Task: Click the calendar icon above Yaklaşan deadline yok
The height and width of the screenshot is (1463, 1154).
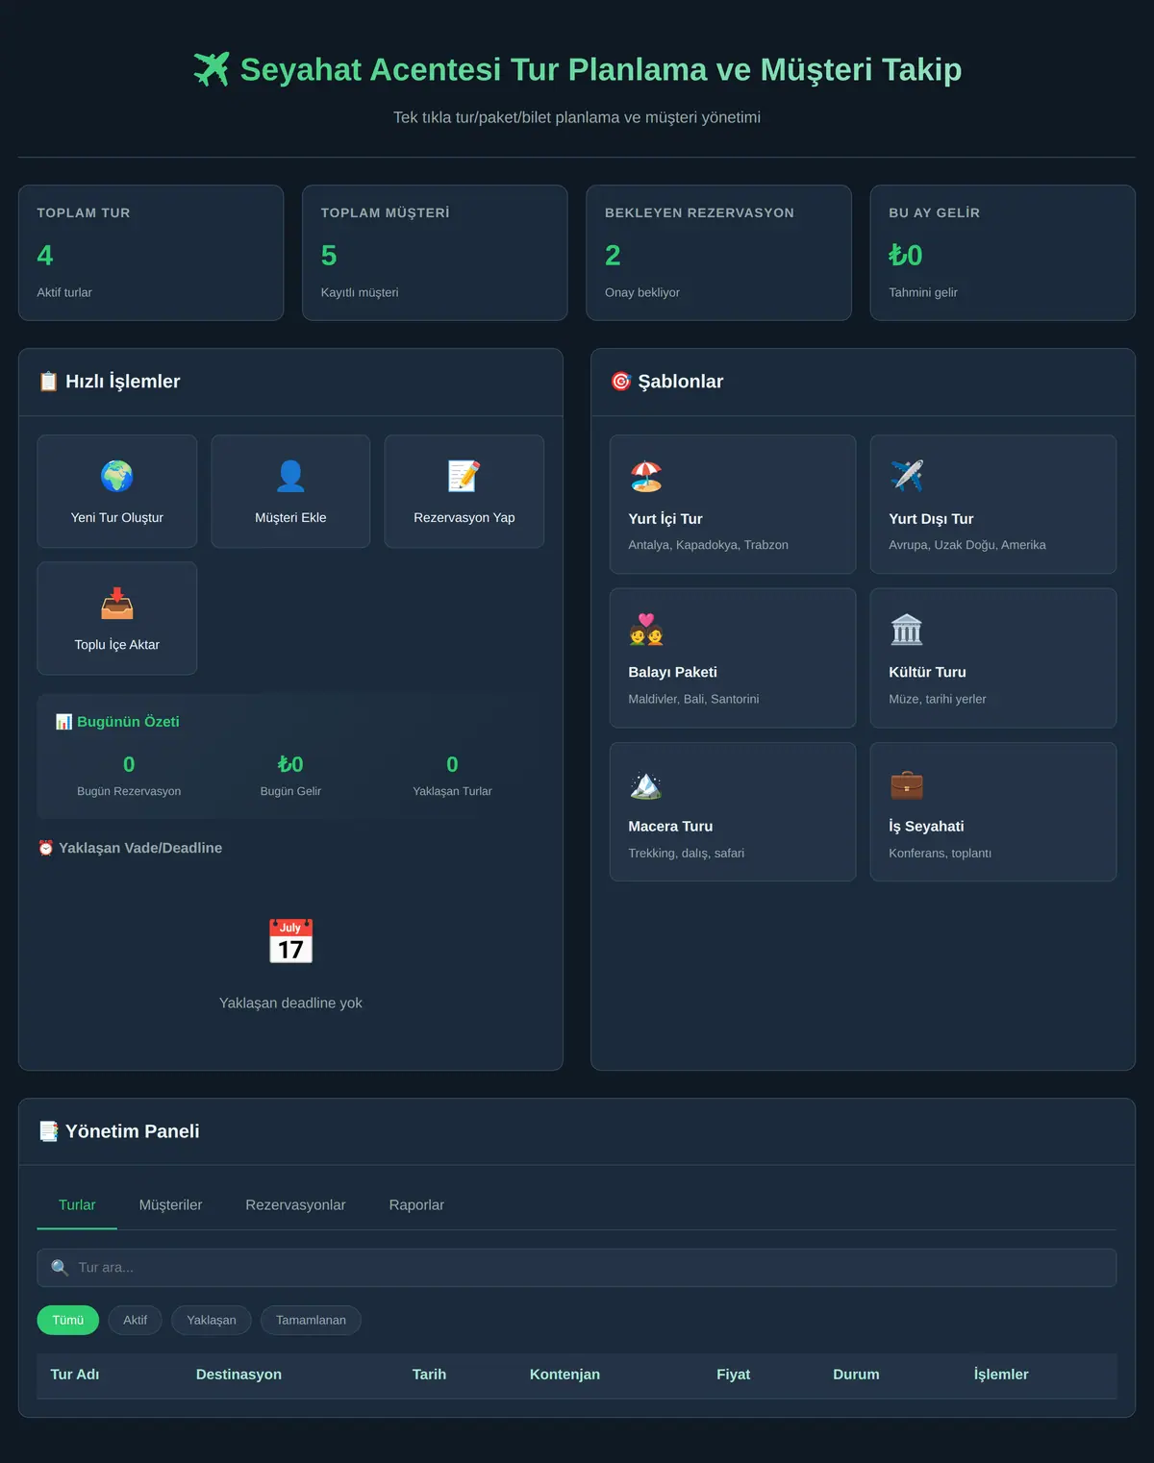Action: pos(290,941)
